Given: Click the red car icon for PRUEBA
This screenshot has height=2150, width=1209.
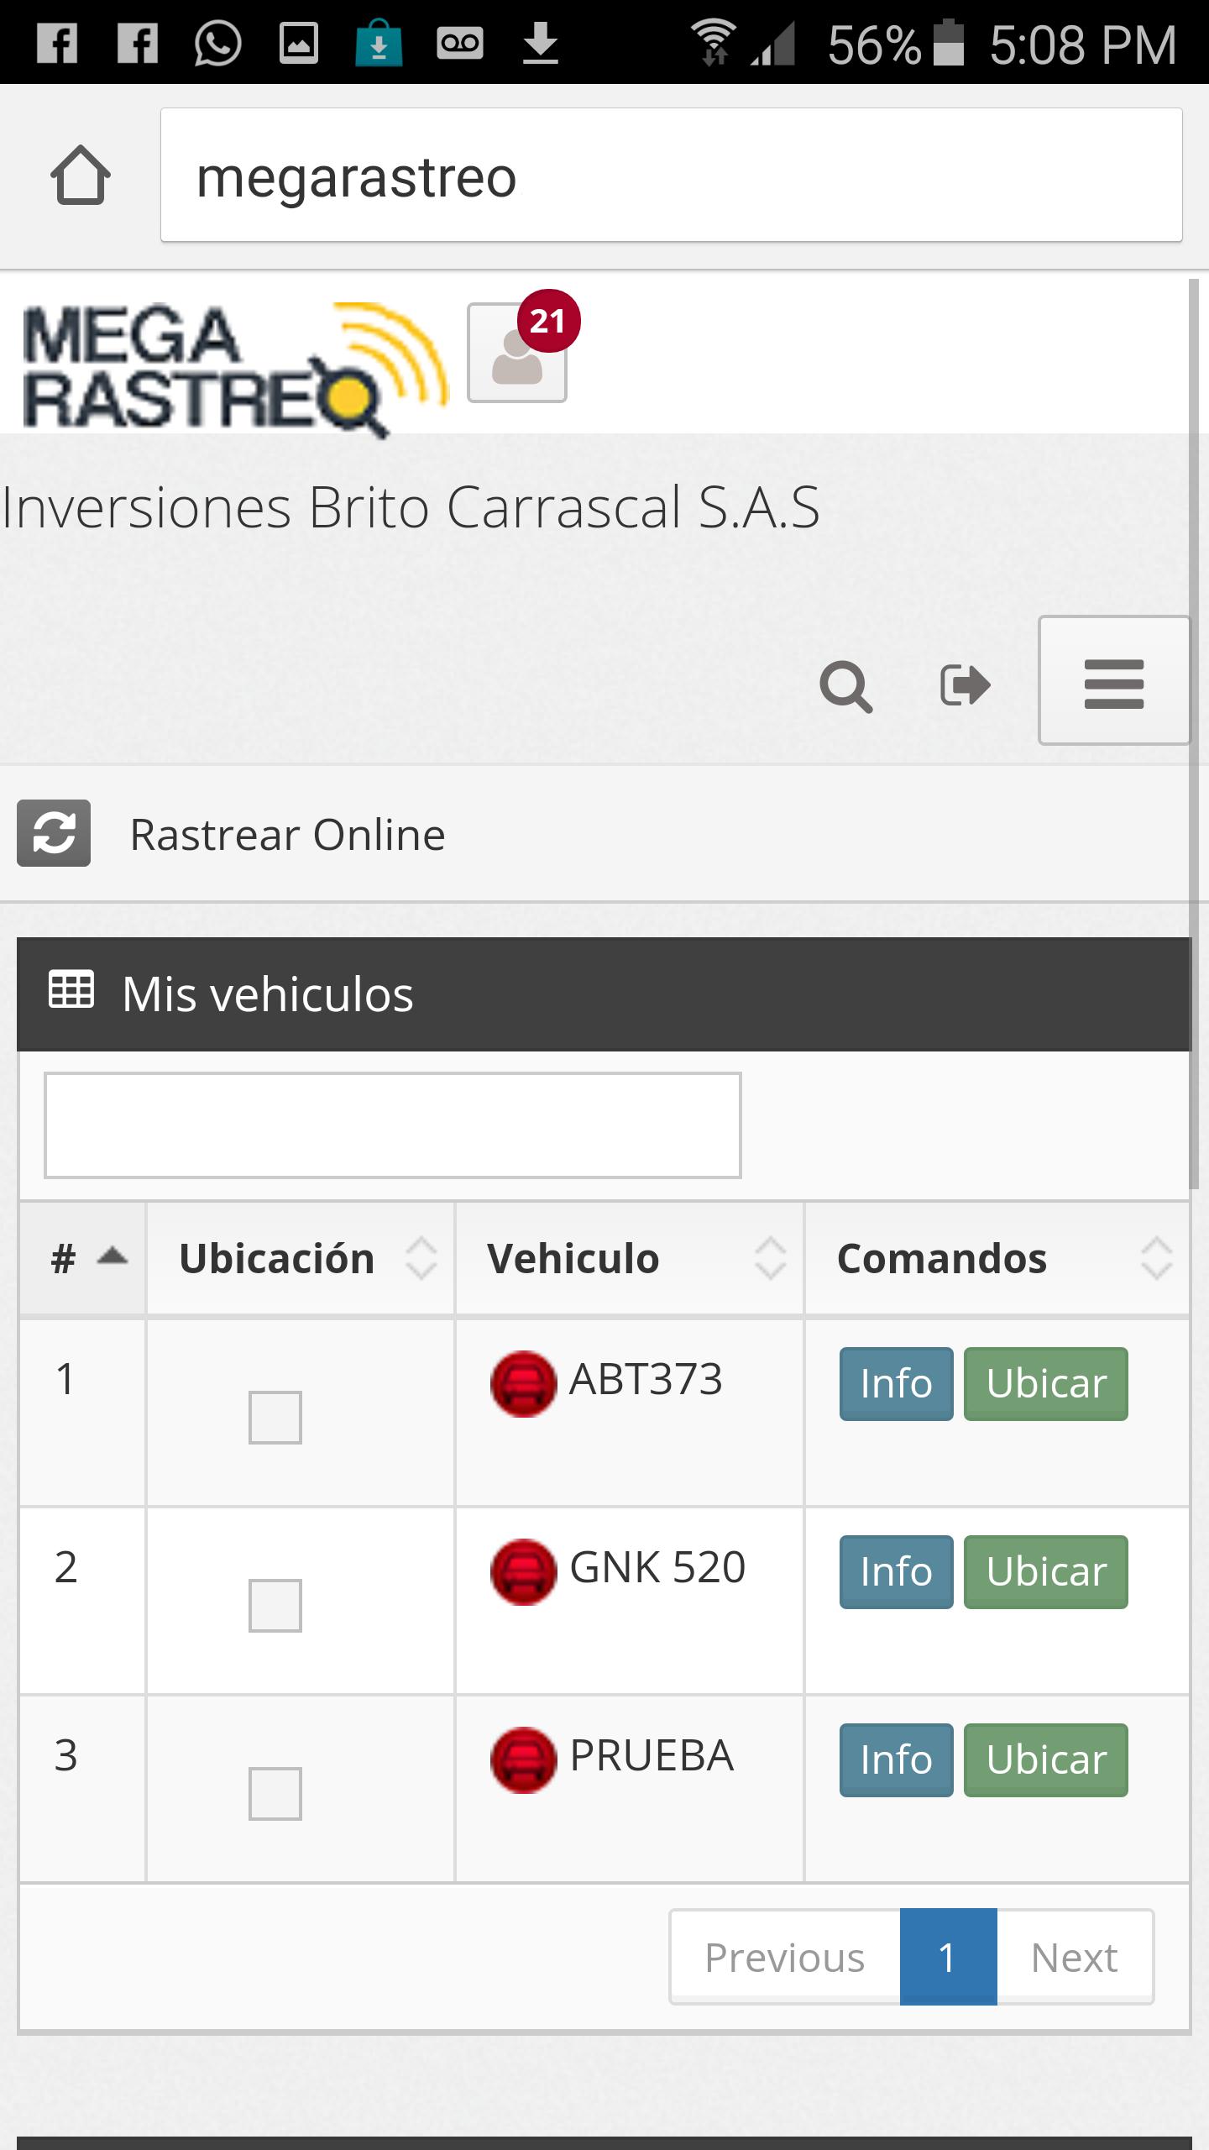Looking at the screenshot, I should (523, 1759).
